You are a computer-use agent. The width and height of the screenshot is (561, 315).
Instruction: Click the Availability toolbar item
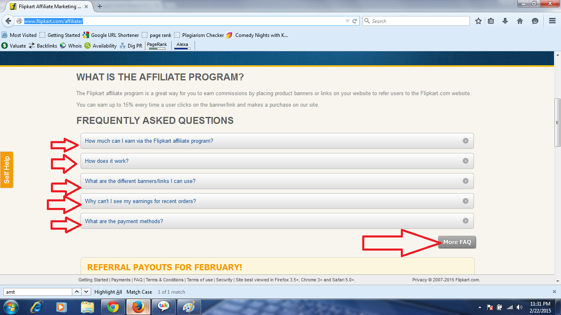[x=101, y=46]
